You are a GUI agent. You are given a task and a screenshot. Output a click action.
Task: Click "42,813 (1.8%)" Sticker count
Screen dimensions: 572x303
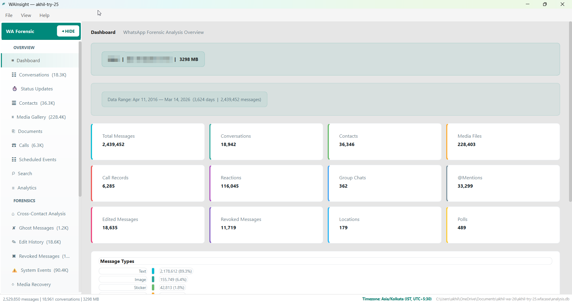coord(172,288)
